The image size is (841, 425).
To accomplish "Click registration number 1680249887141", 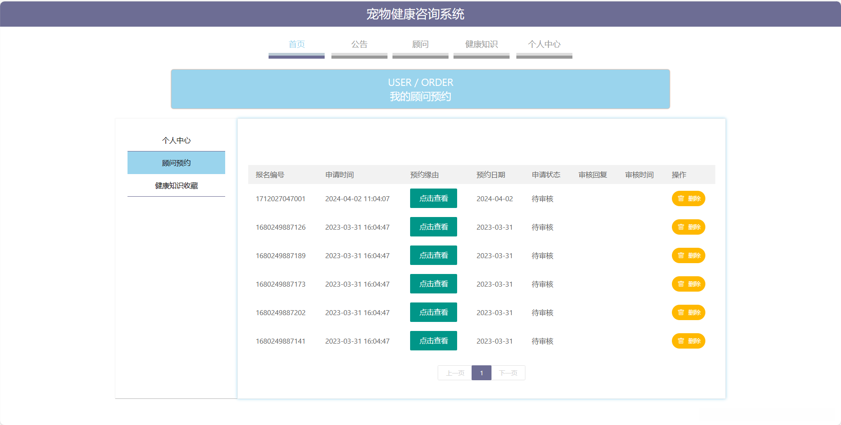I will [281, 341].
